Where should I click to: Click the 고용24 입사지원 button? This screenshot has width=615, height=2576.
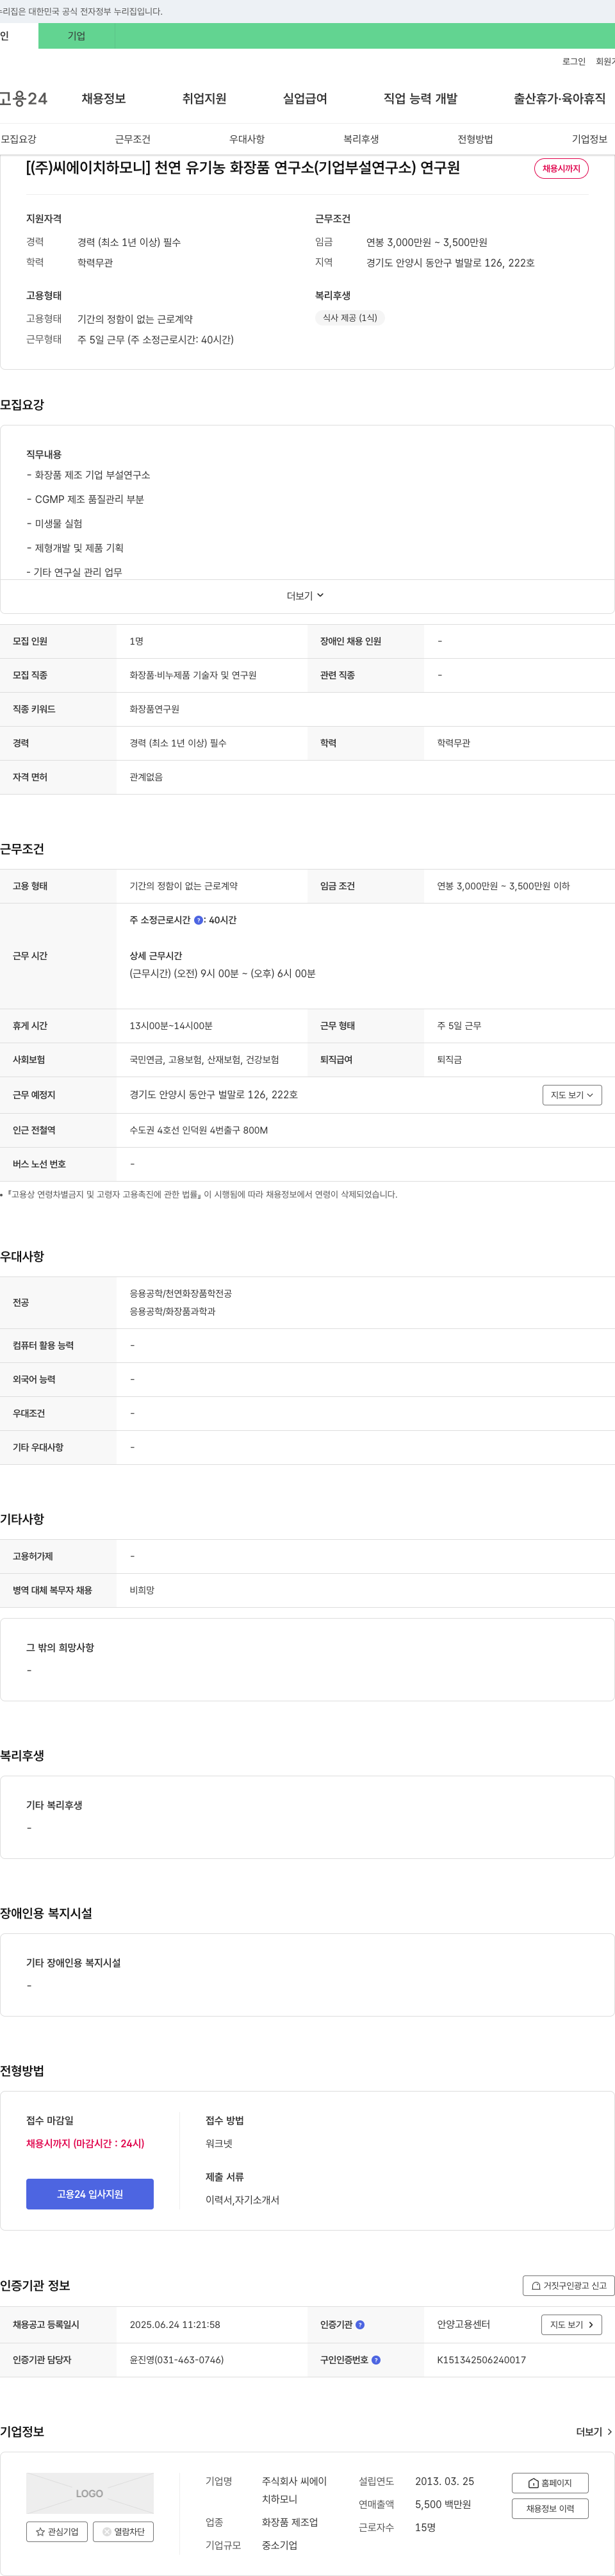pyautogui.click(x=90, y=2193)
